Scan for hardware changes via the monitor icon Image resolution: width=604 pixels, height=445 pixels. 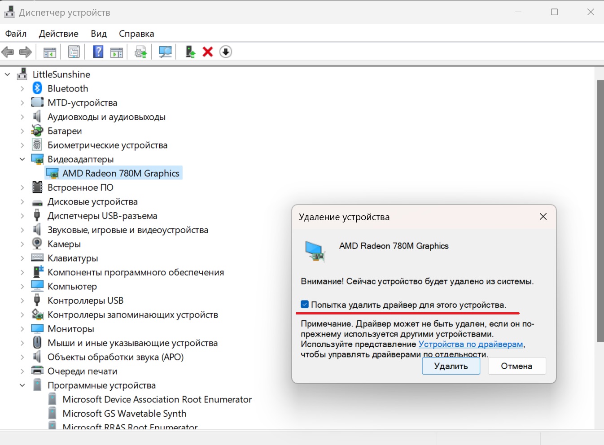pyautogui.click(x=165, y=52)
